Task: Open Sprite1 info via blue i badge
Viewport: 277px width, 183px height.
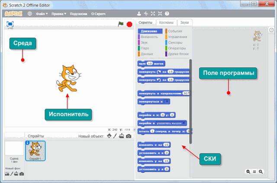Action: (x=27, y=143)
